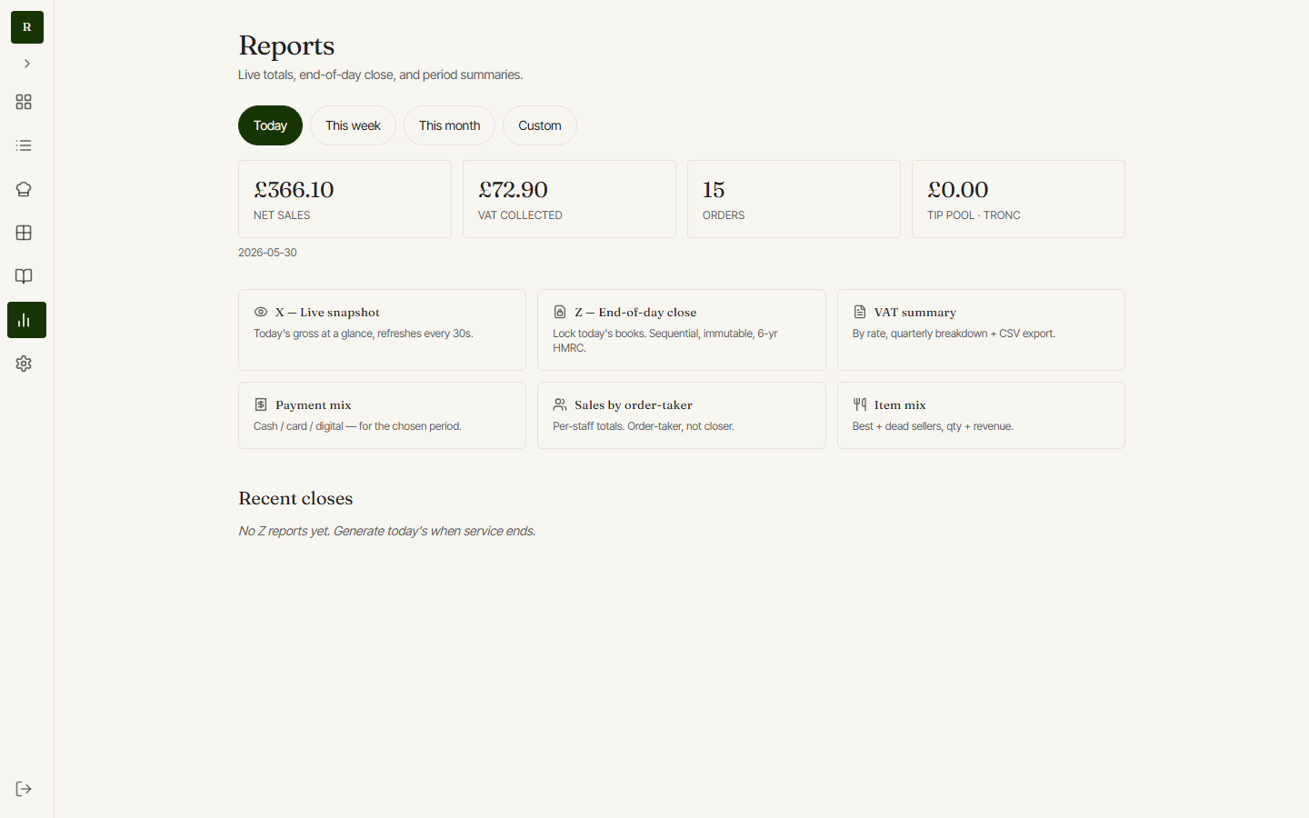This screenshot has height=818, width=1309.
Task: Click 'Best + dead sellers, qty + revenue' text
Action: 933,426
